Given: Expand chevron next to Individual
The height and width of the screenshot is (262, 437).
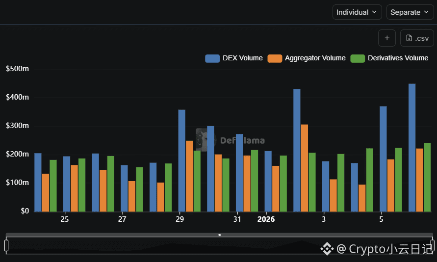Looking at the screenshot, I should [x=374, y=12].
